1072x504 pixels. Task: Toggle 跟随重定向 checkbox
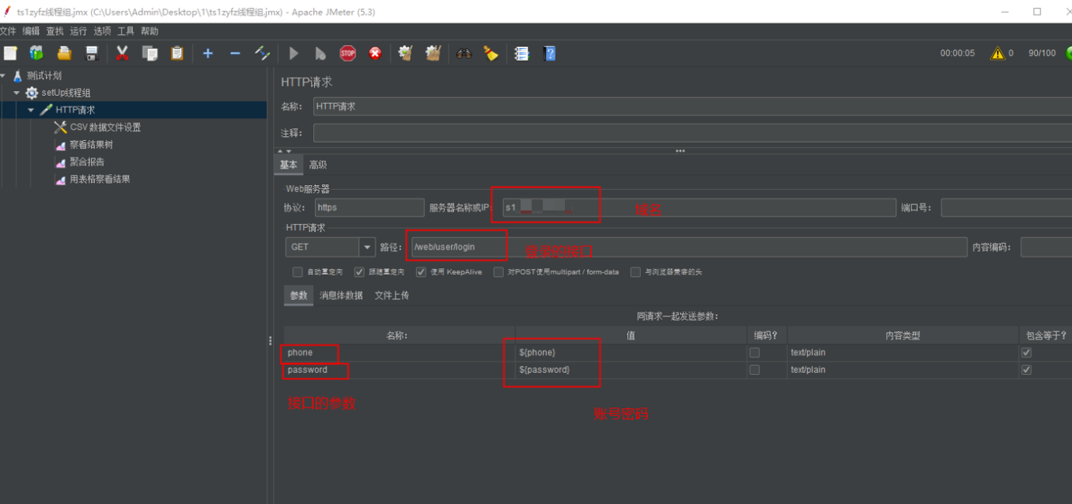pyautogui.click(x=359, y=272)
